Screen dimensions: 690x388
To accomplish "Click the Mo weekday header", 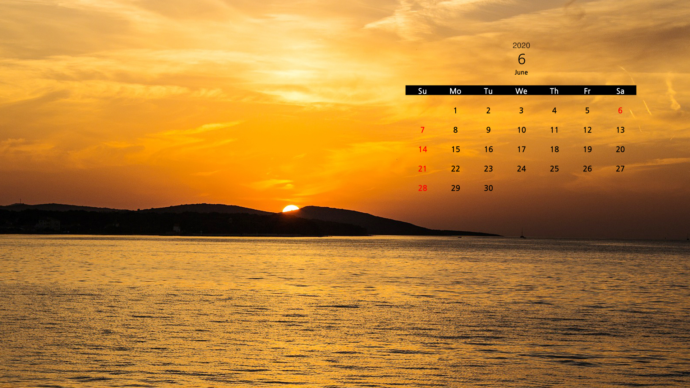I will [x=455, y=91].
